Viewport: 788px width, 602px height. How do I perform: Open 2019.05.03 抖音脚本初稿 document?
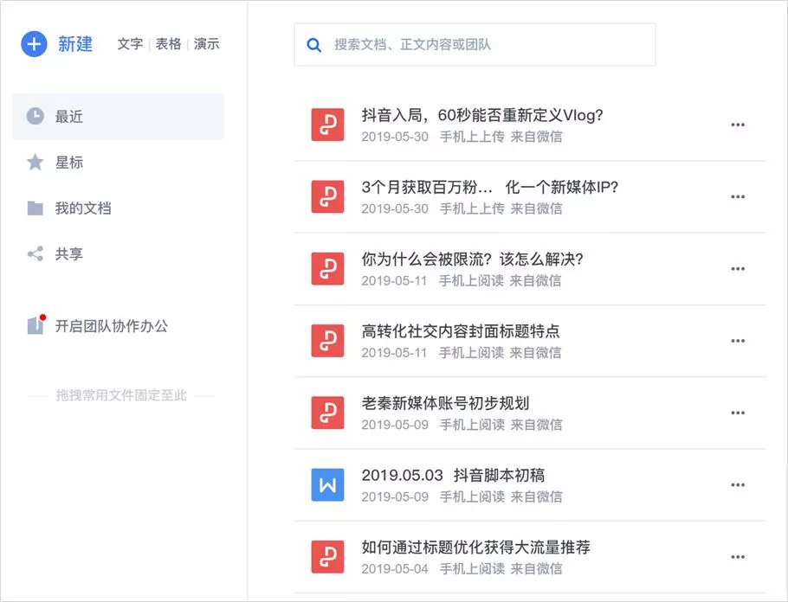point(453,476)
